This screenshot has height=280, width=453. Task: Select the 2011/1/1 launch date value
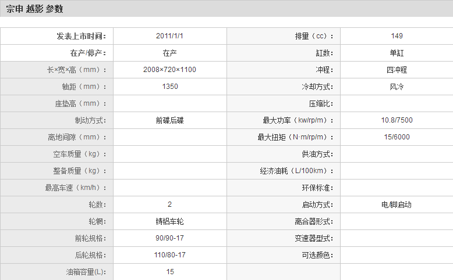[169, 36]
